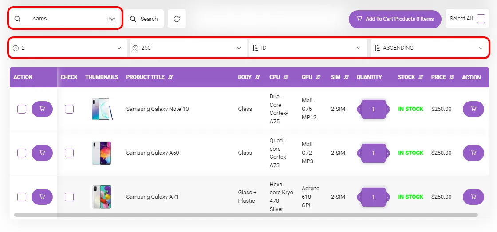
Task: Sort by GPU column icon
Action: click(318, 77)
